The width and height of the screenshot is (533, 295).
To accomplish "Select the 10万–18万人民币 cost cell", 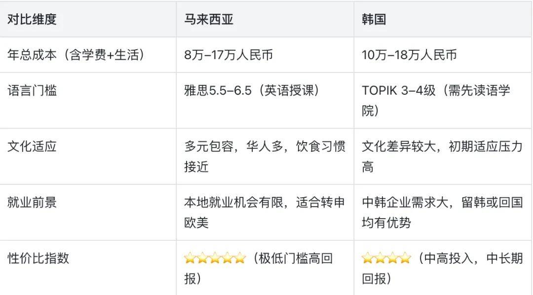I will point(409,55).
